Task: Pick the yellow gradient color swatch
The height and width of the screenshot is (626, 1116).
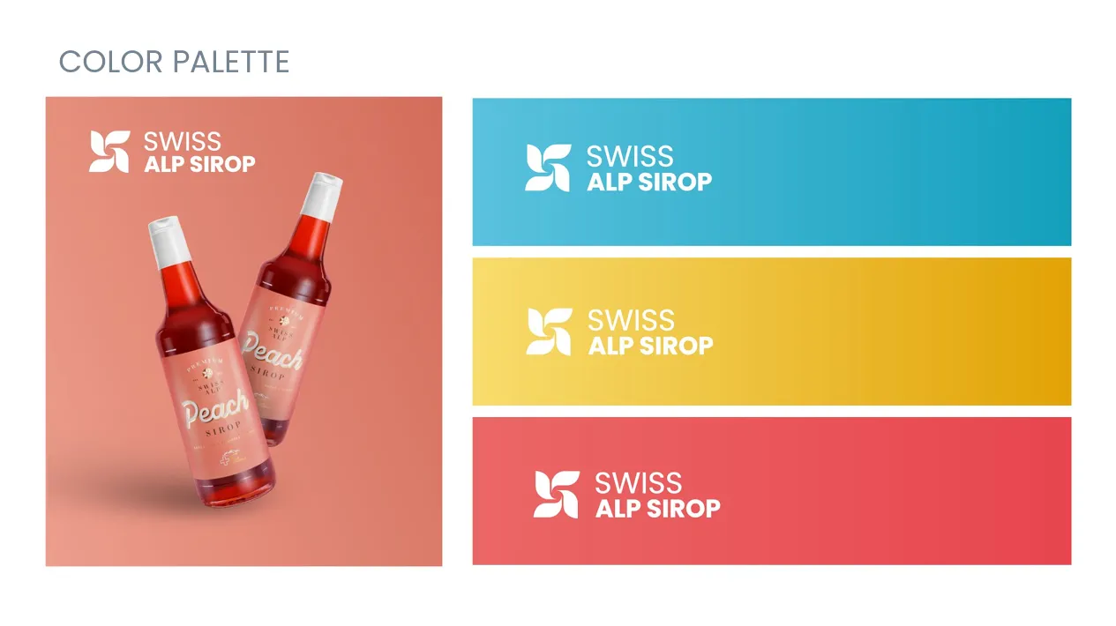Action: [x=772, y=332]
